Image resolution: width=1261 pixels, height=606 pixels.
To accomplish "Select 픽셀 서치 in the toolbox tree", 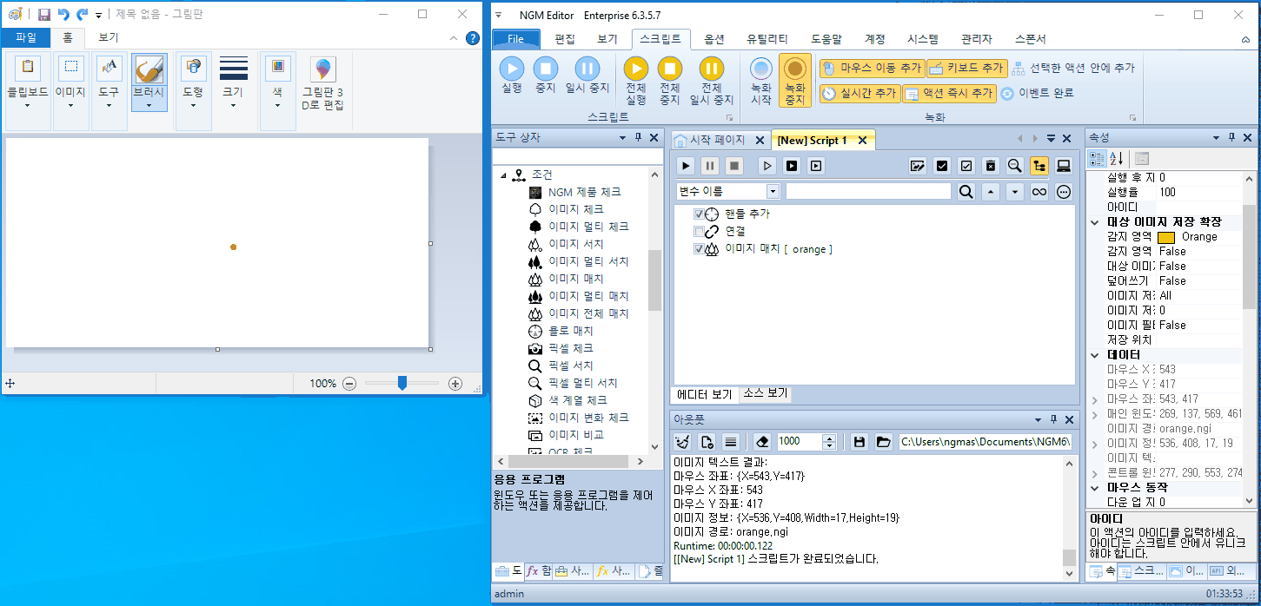I will 575,366.
